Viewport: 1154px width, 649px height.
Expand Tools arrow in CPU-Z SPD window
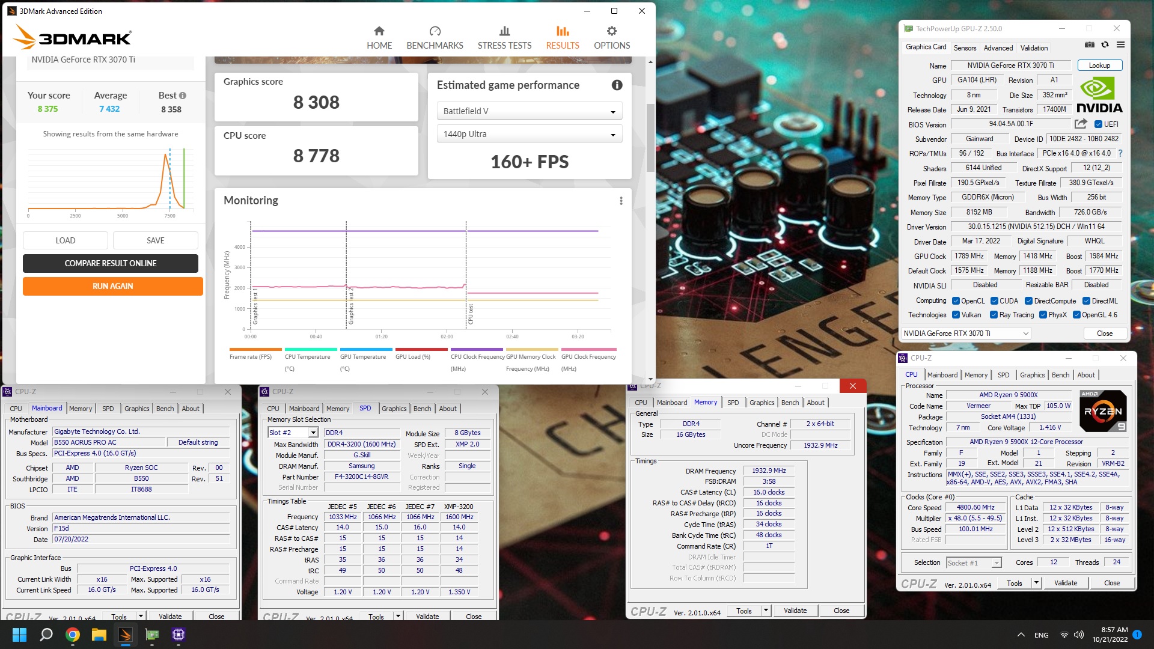pos(397,617)
